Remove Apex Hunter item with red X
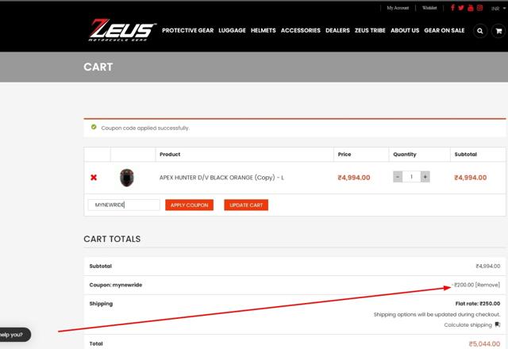This screenshot has width=508, height=349. click(94, 178)
